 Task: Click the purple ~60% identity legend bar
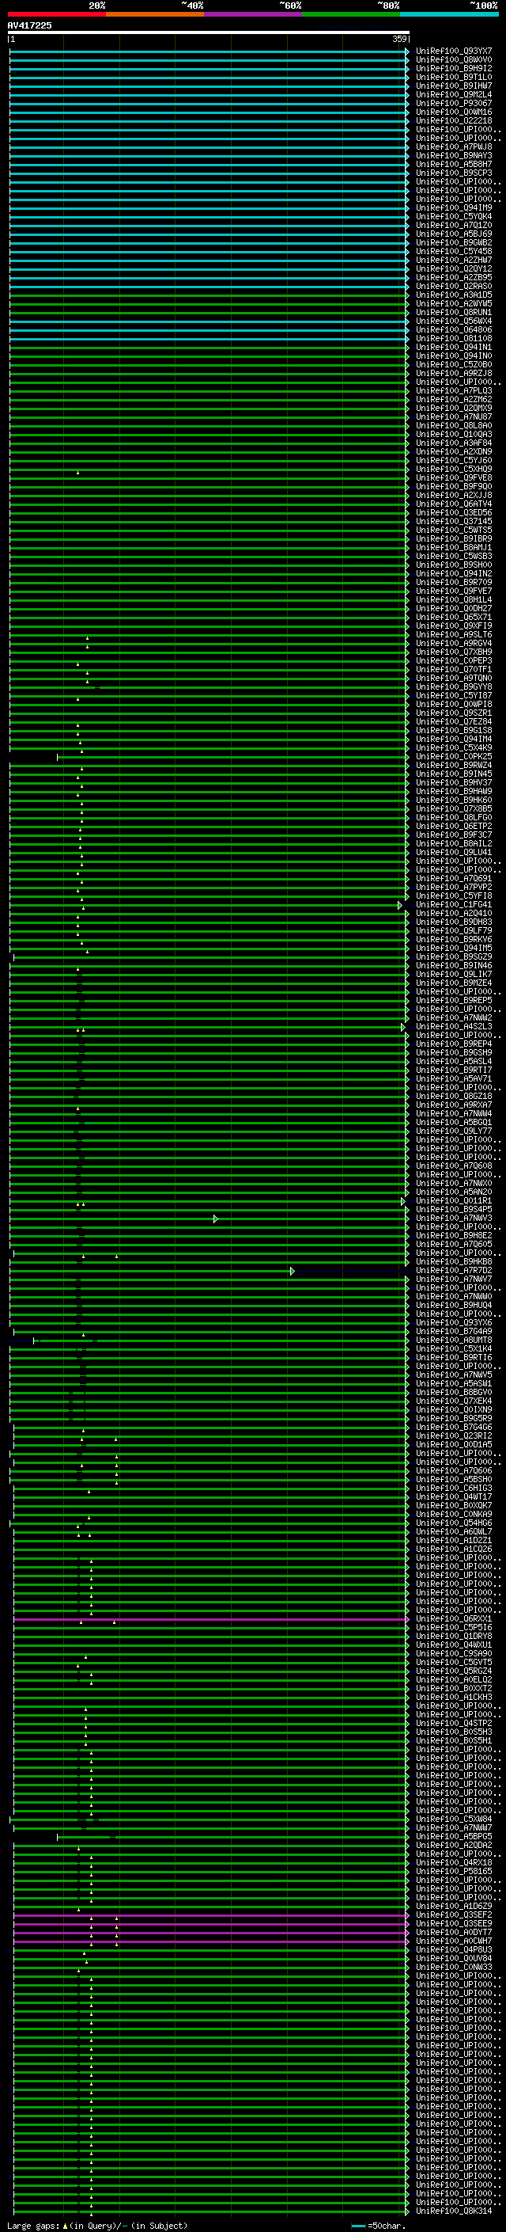[254, 15]
